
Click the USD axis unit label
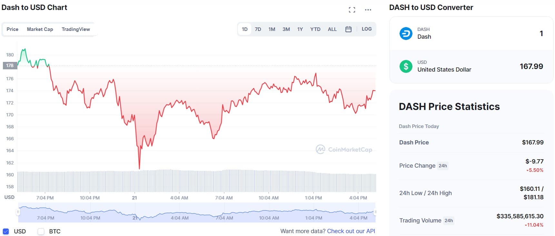(x=9, y=197)
